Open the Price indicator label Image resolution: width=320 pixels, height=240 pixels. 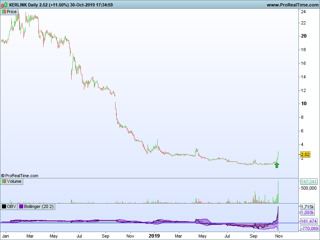9,12
